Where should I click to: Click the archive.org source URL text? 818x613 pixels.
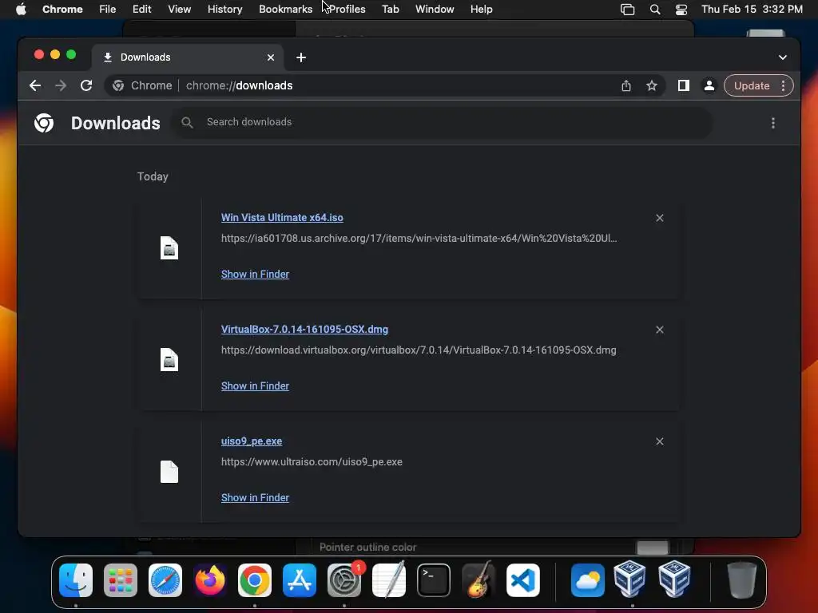pos(419,238)
